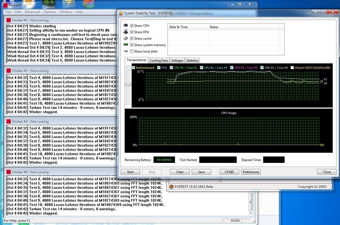
Task: Click the CPU chip icon beside Stress CPU
Action: point(126,26)
